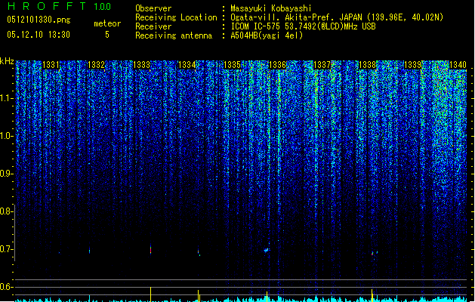475x302 pixels.
Task: Click the observer name Masayuki Kobayashi
Action: point(271,8)
